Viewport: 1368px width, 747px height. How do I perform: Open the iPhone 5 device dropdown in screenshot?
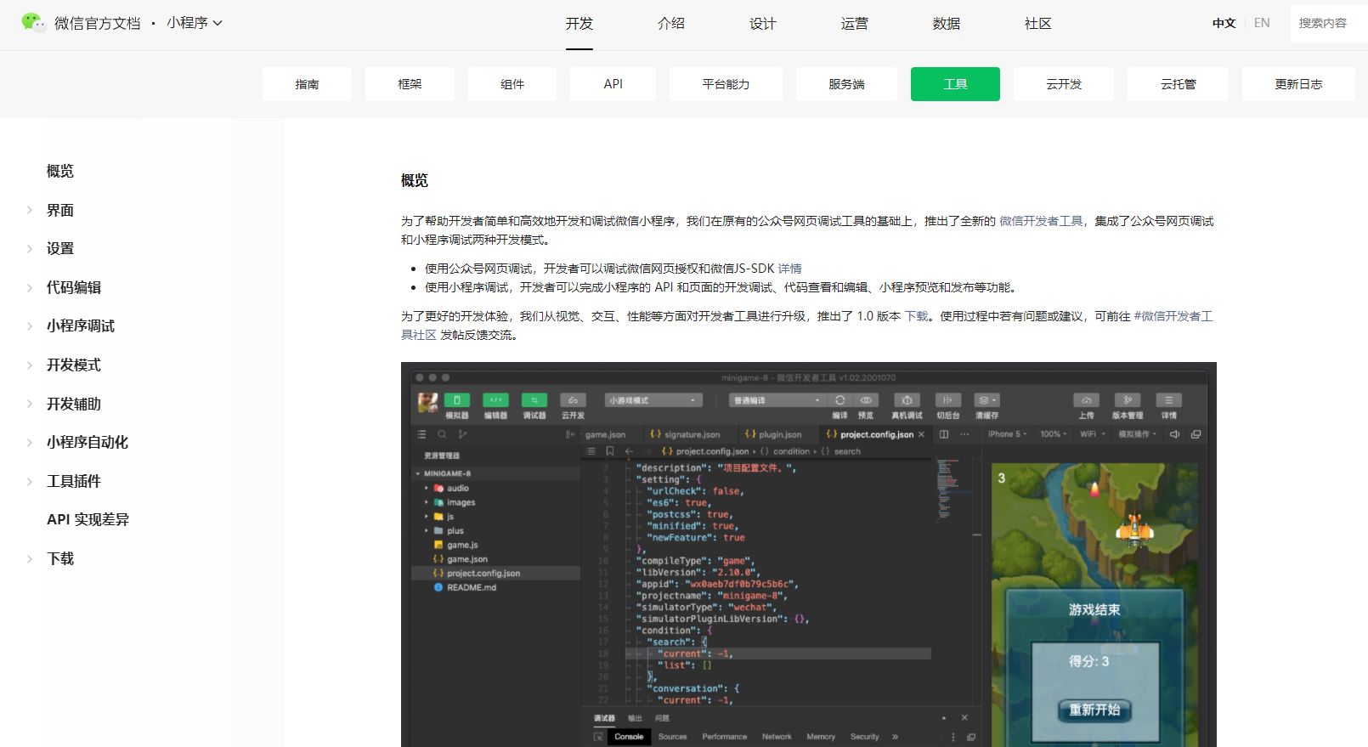tap(1007, 434)
